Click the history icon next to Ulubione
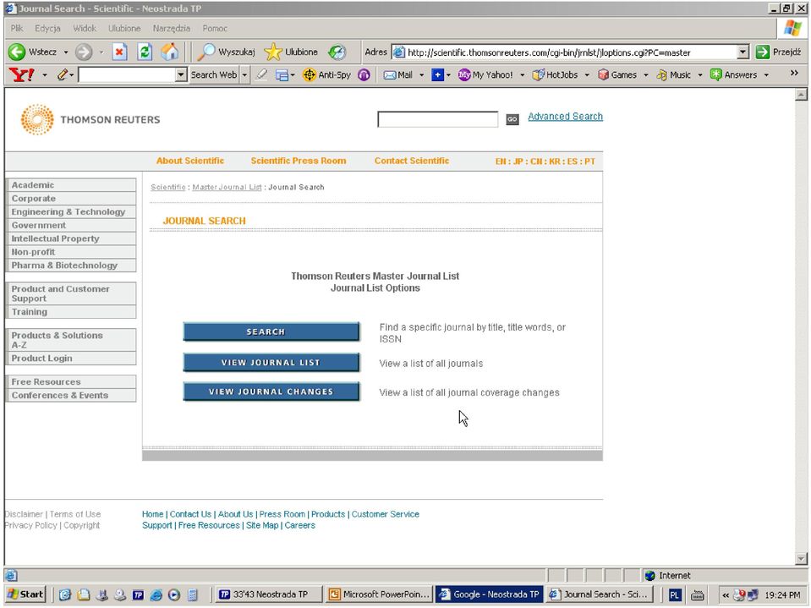 (337, 52)
